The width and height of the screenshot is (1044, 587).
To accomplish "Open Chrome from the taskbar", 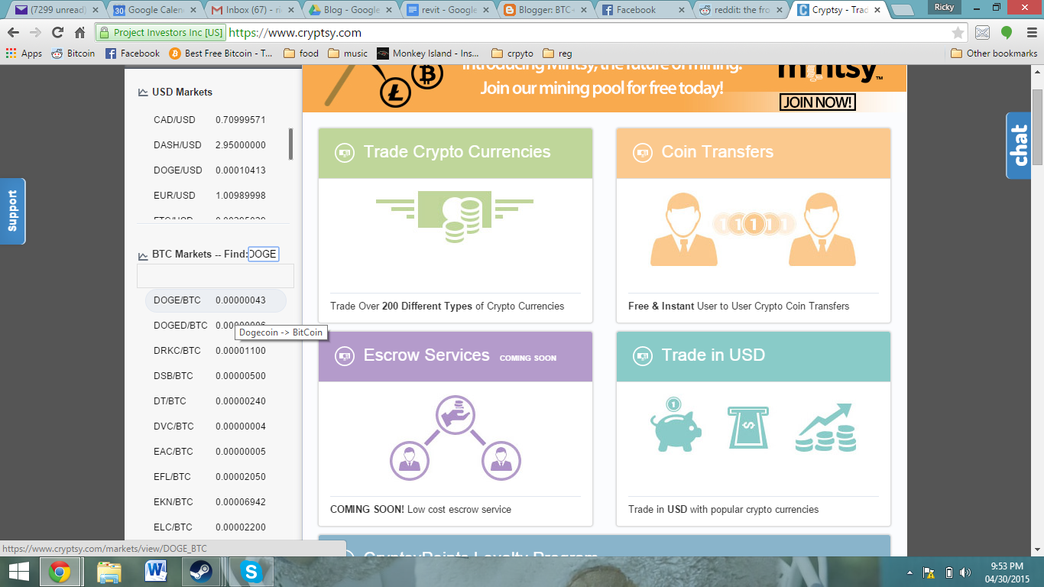I will point(60,572).
